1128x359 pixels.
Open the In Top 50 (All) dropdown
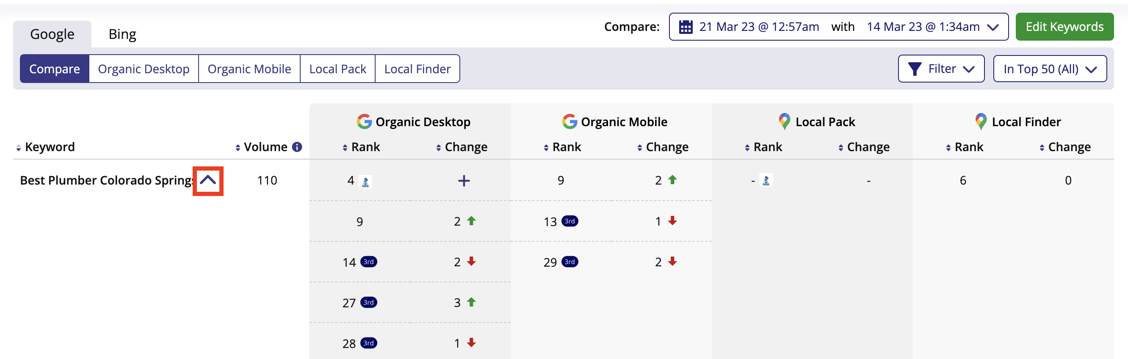[x=1050, y=69]
